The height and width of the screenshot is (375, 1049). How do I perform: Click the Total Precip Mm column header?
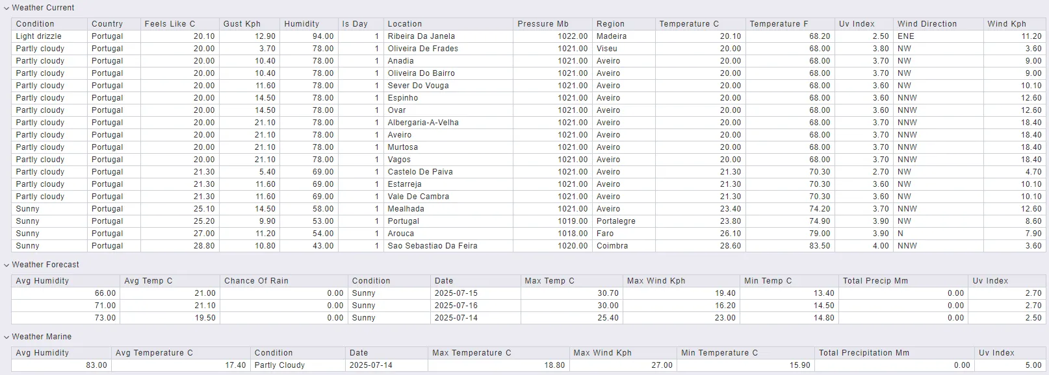(903, 281)
